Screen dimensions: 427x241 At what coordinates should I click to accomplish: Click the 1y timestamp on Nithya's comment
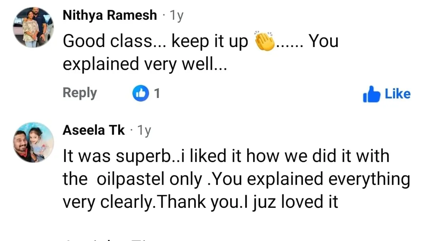(x=176, y=15)
